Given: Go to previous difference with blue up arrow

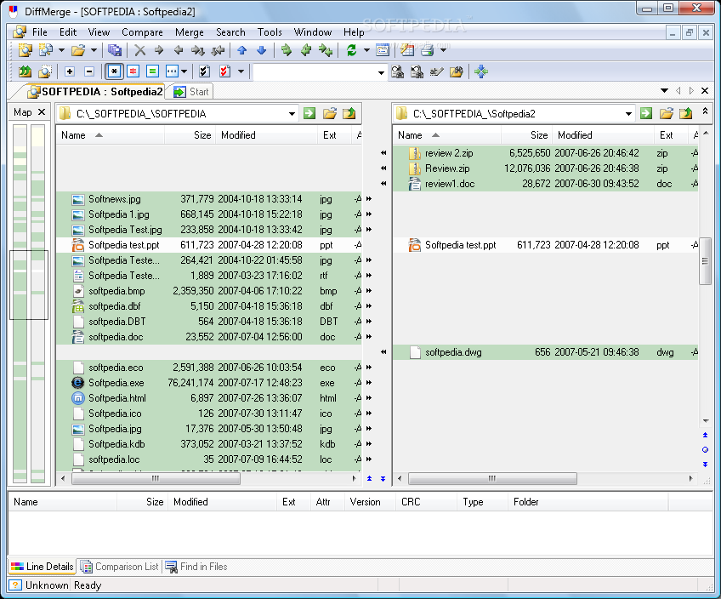Looking at the screenshot, I should (x=241, y=50).
